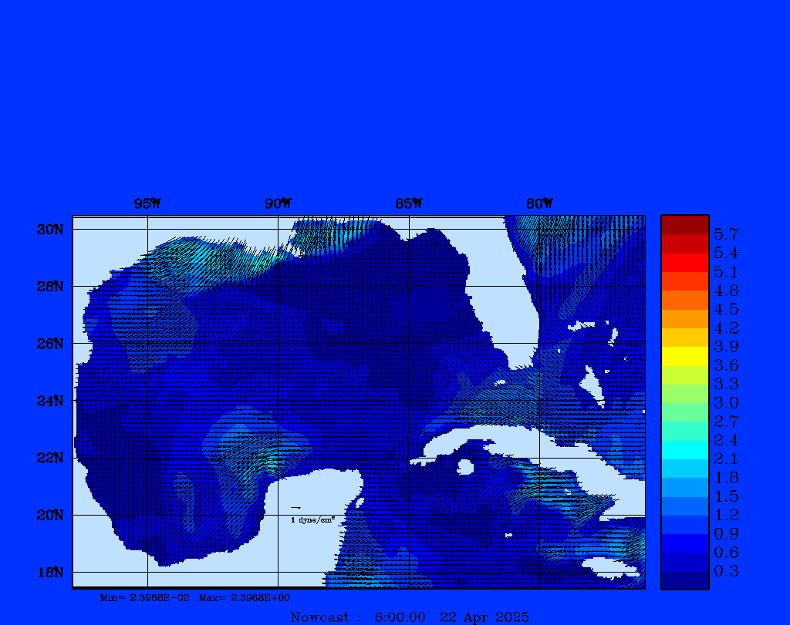Click the 80W longitude label
Viewport: 790px width, 625px height.
tap(539, 203)
